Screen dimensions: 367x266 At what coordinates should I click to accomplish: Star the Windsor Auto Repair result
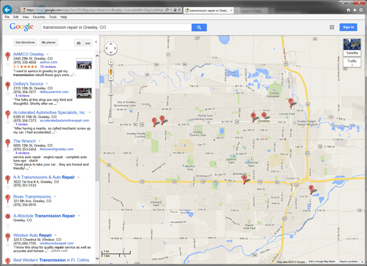pyautogui.click(x=8, y=245)
